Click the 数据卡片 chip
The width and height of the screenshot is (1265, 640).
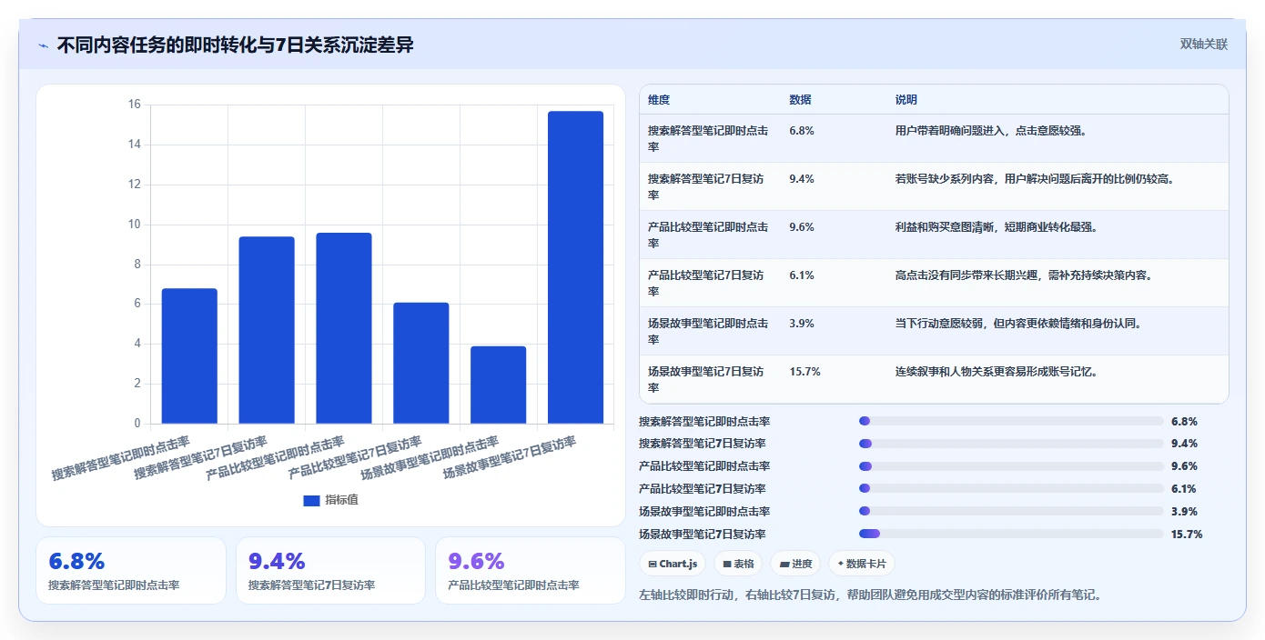[x=861, y=564]
